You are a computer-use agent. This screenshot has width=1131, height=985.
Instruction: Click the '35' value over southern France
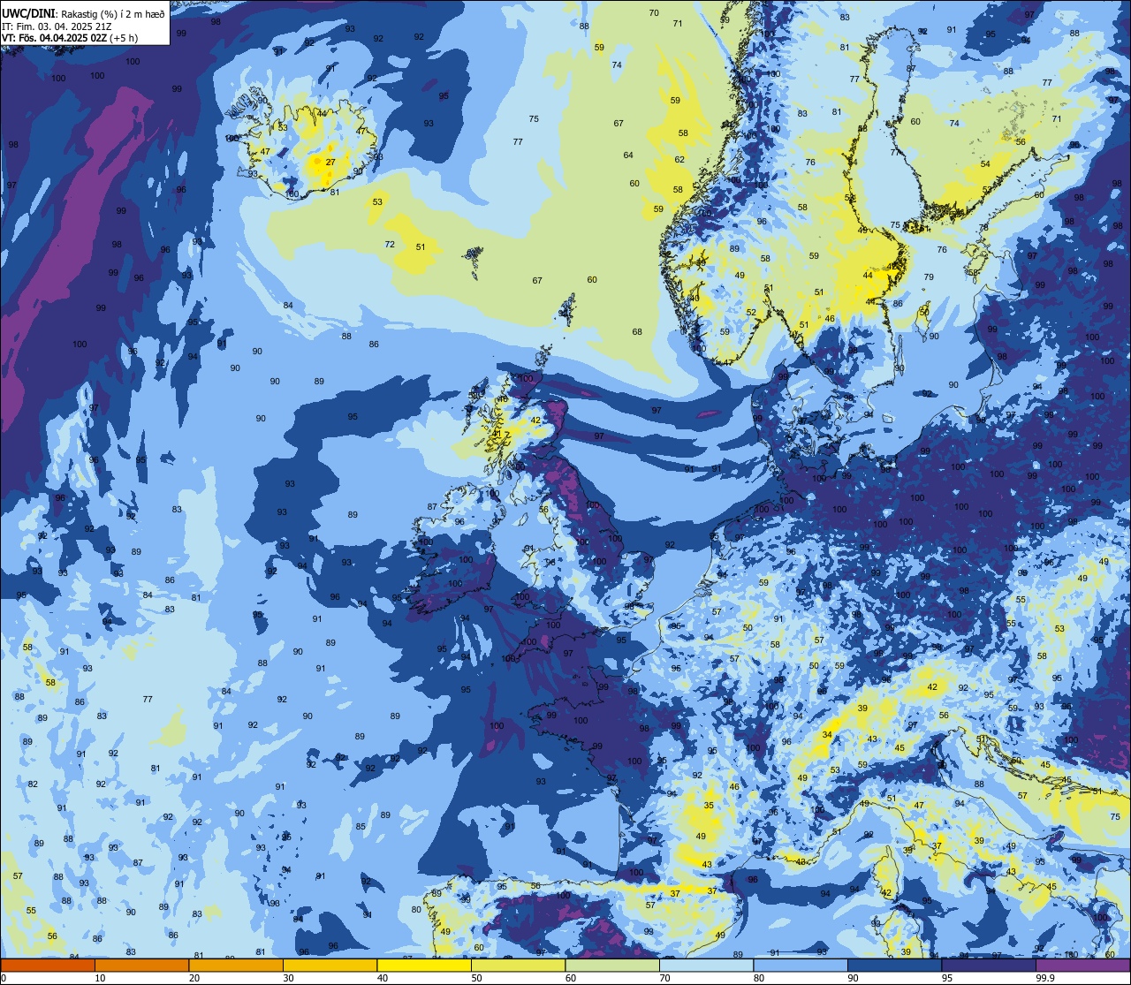coord(709,806)
